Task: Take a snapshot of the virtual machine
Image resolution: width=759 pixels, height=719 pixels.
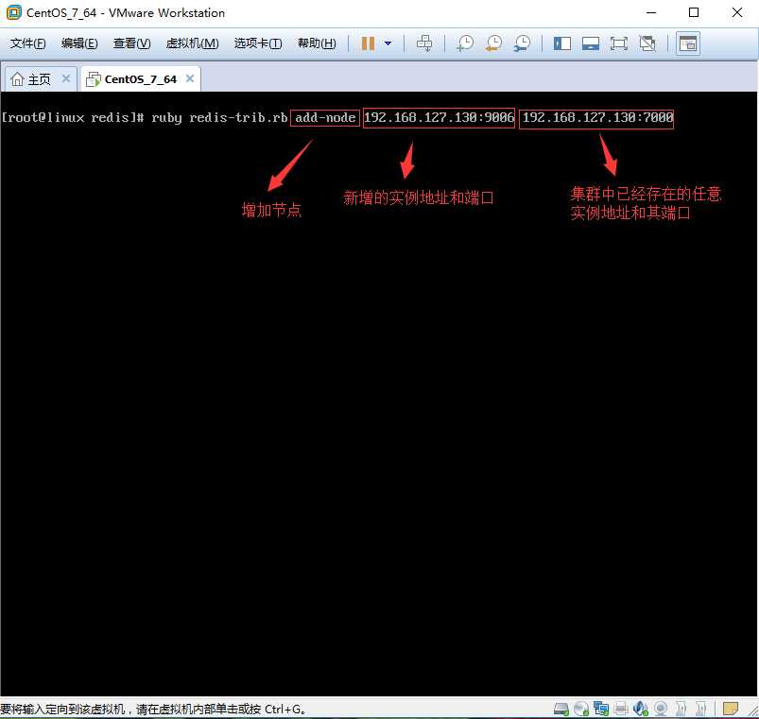Action: [x=465, y=43]
